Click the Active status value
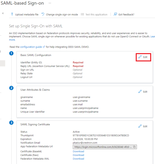The image size is (155, 164). coord(76,132)
